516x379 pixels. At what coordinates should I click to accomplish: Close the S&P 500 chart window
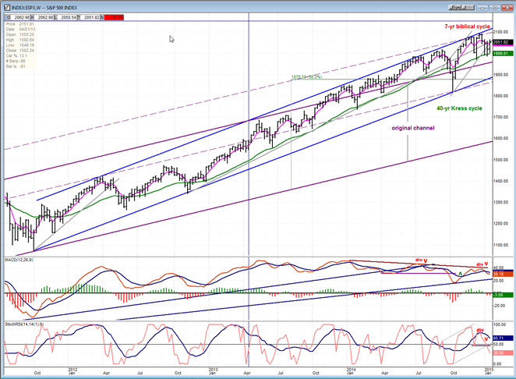pyautogui.click(x=507, y=7)
